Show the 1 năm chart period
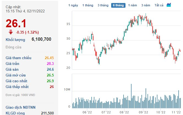The height and width of the screenshot is (115, 183). pyautogui.click(x=133, y=5)
